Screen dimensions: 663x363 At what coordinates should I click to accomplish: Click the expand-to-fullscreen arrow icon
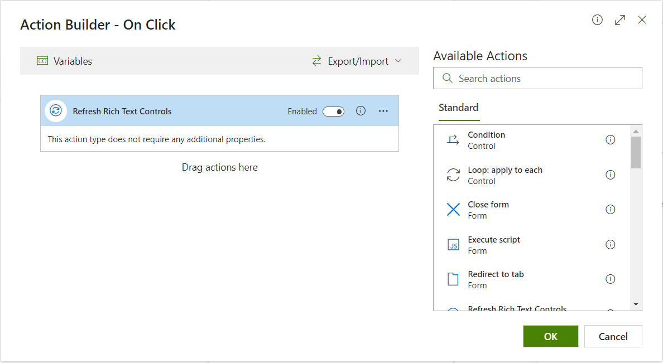point(619,20)
